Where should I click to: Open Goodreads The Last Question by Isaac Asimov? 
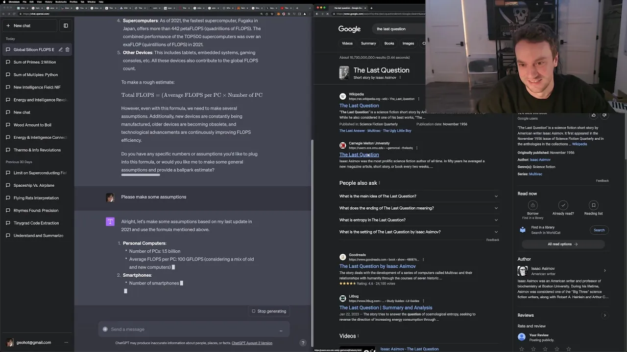[377, 266]
